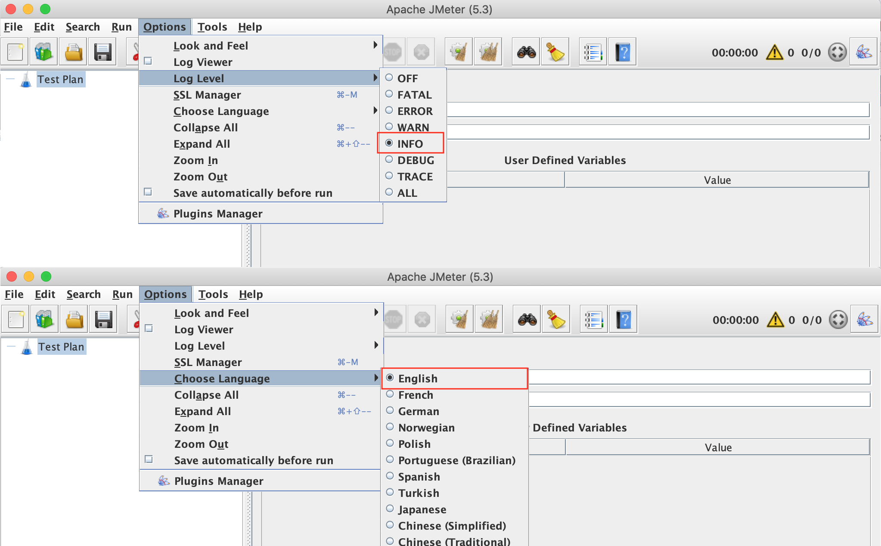This screenshot has height=546, width=881.
Task: Click the Help book icon in bottom window
Action: pyautogui.click(x=624, y=320)
